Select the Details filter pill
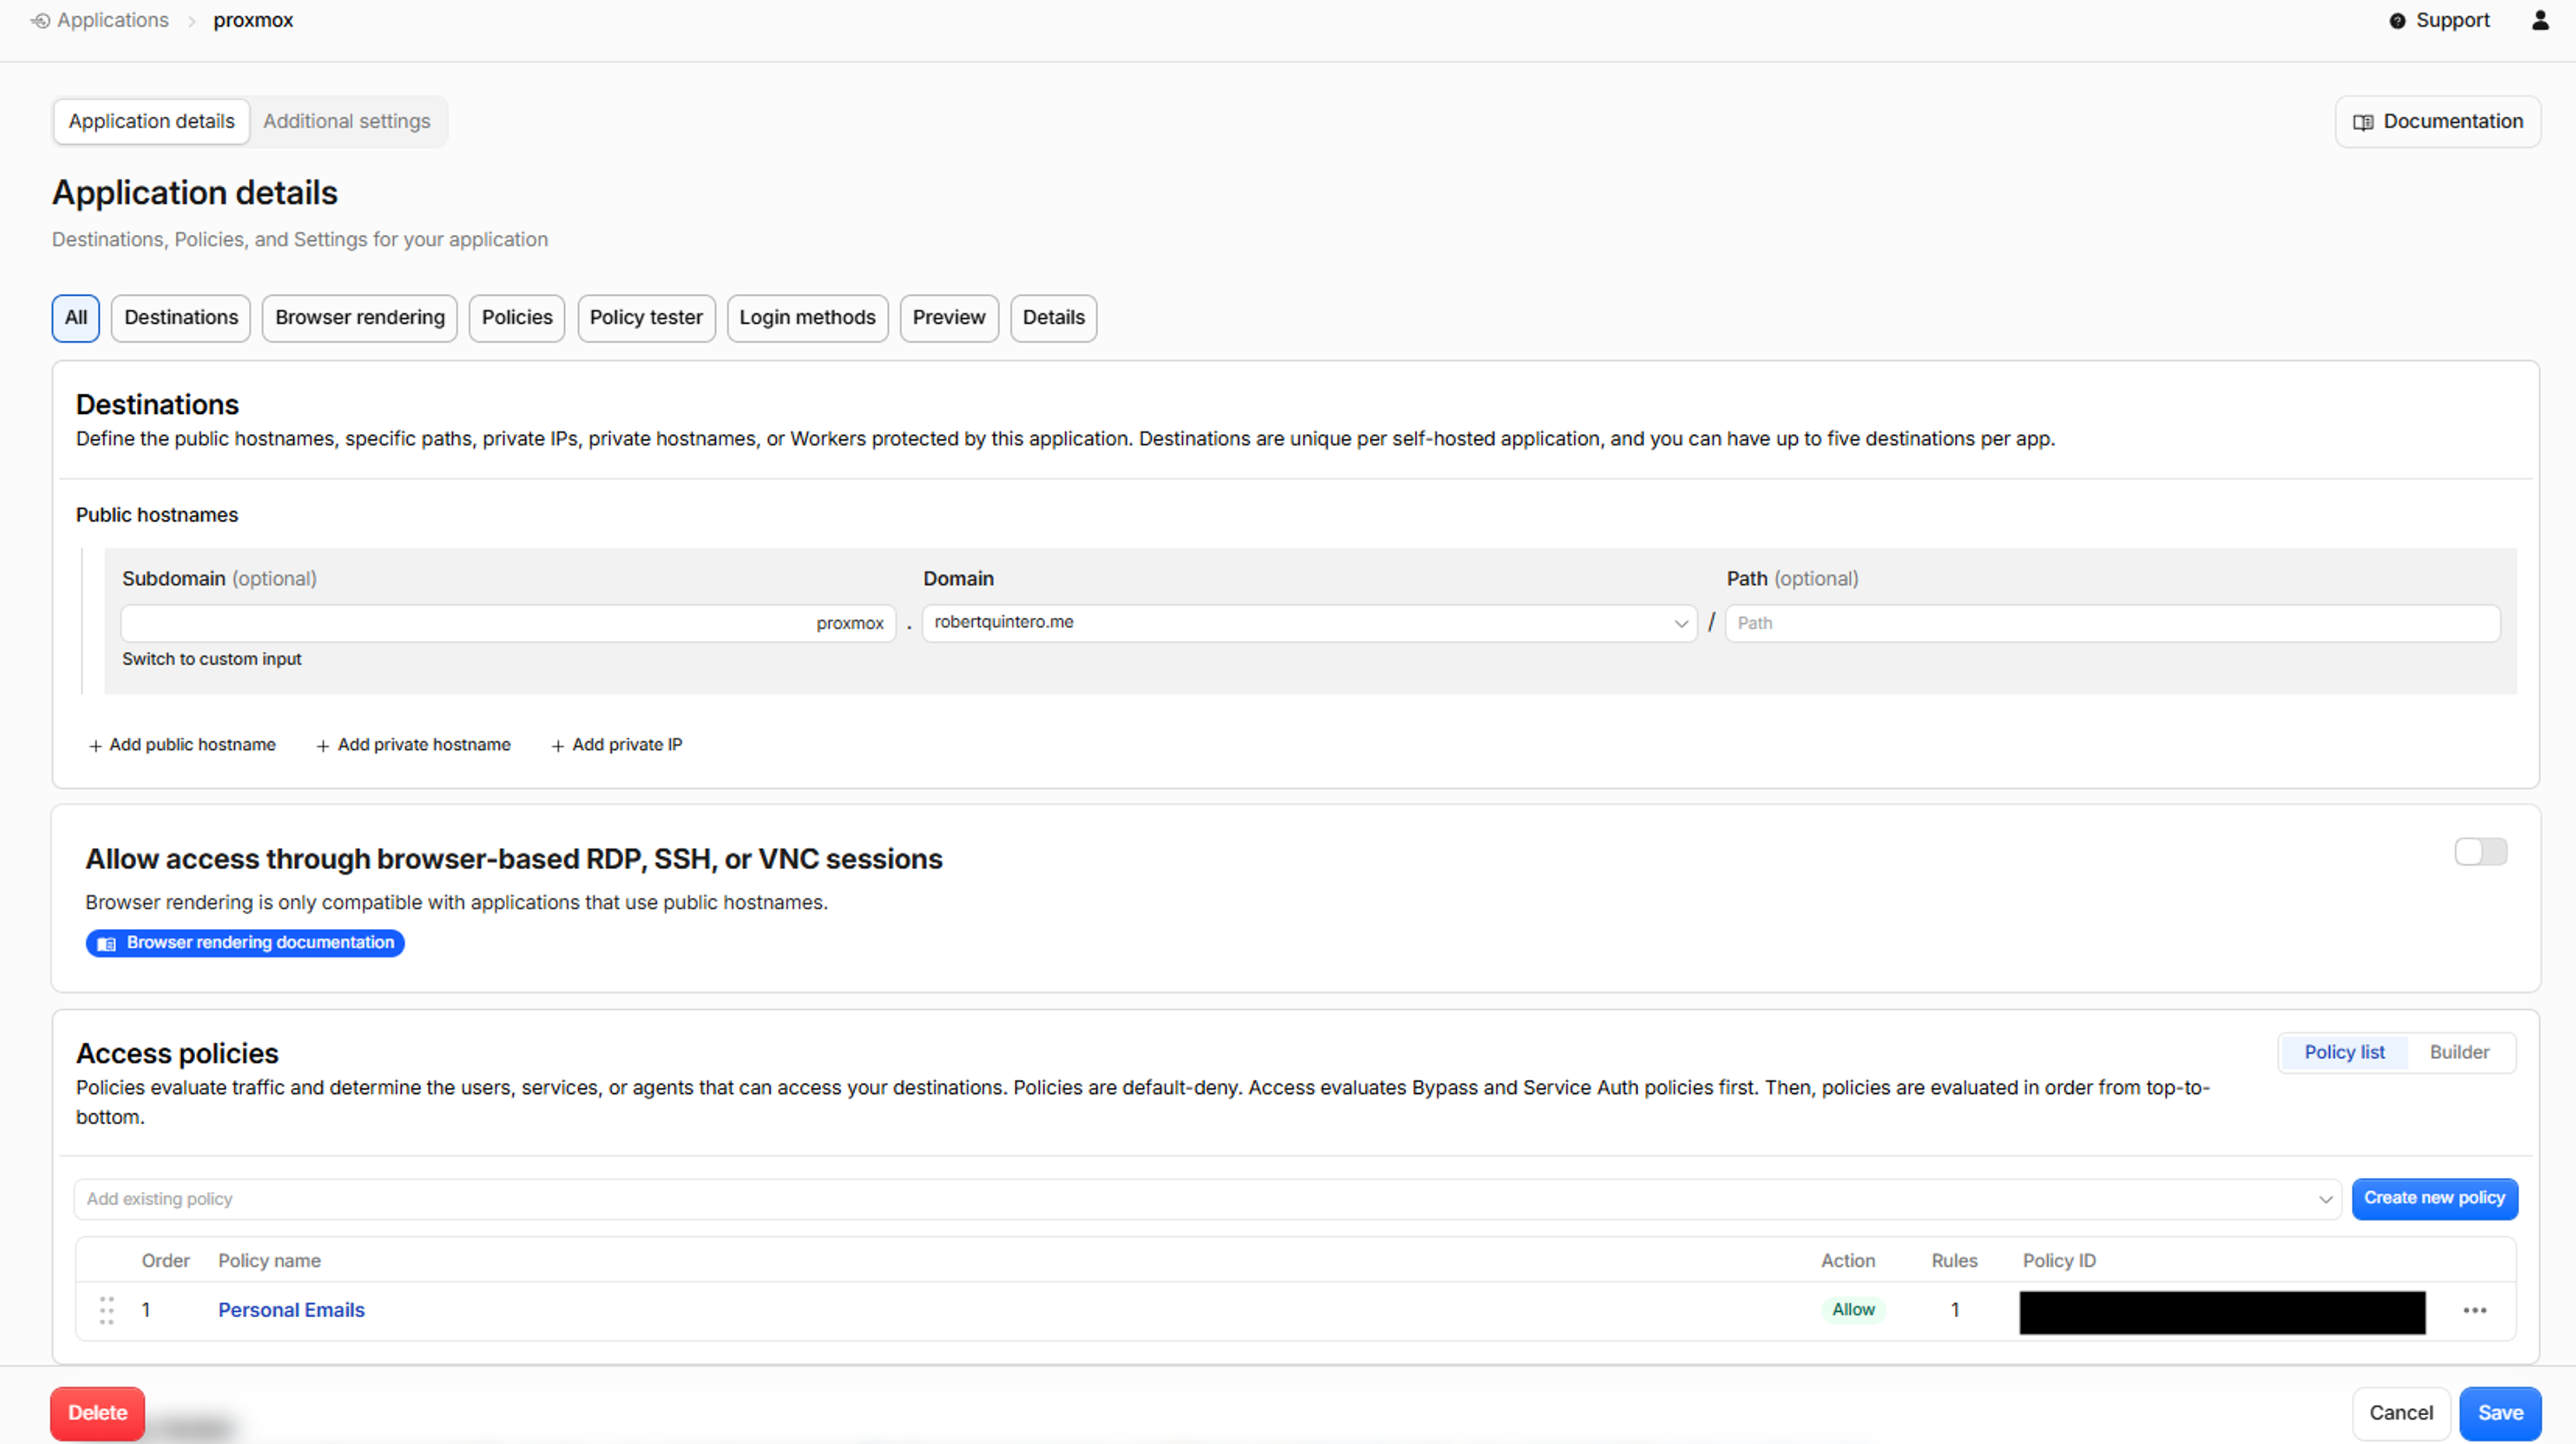 click(1053, 318)
